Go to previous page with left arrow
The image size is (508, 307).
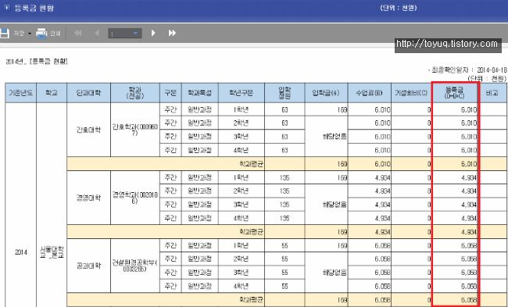(x=97, y=33)
